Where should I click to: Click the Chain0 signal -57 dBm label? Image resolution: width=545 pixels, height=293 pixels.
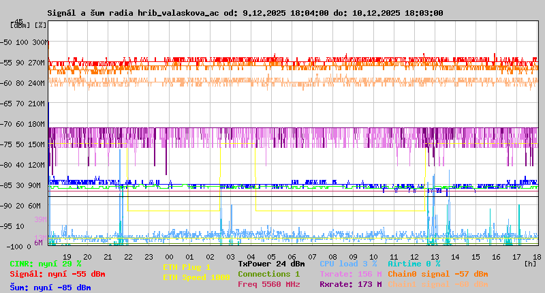[x=438, y=274]
